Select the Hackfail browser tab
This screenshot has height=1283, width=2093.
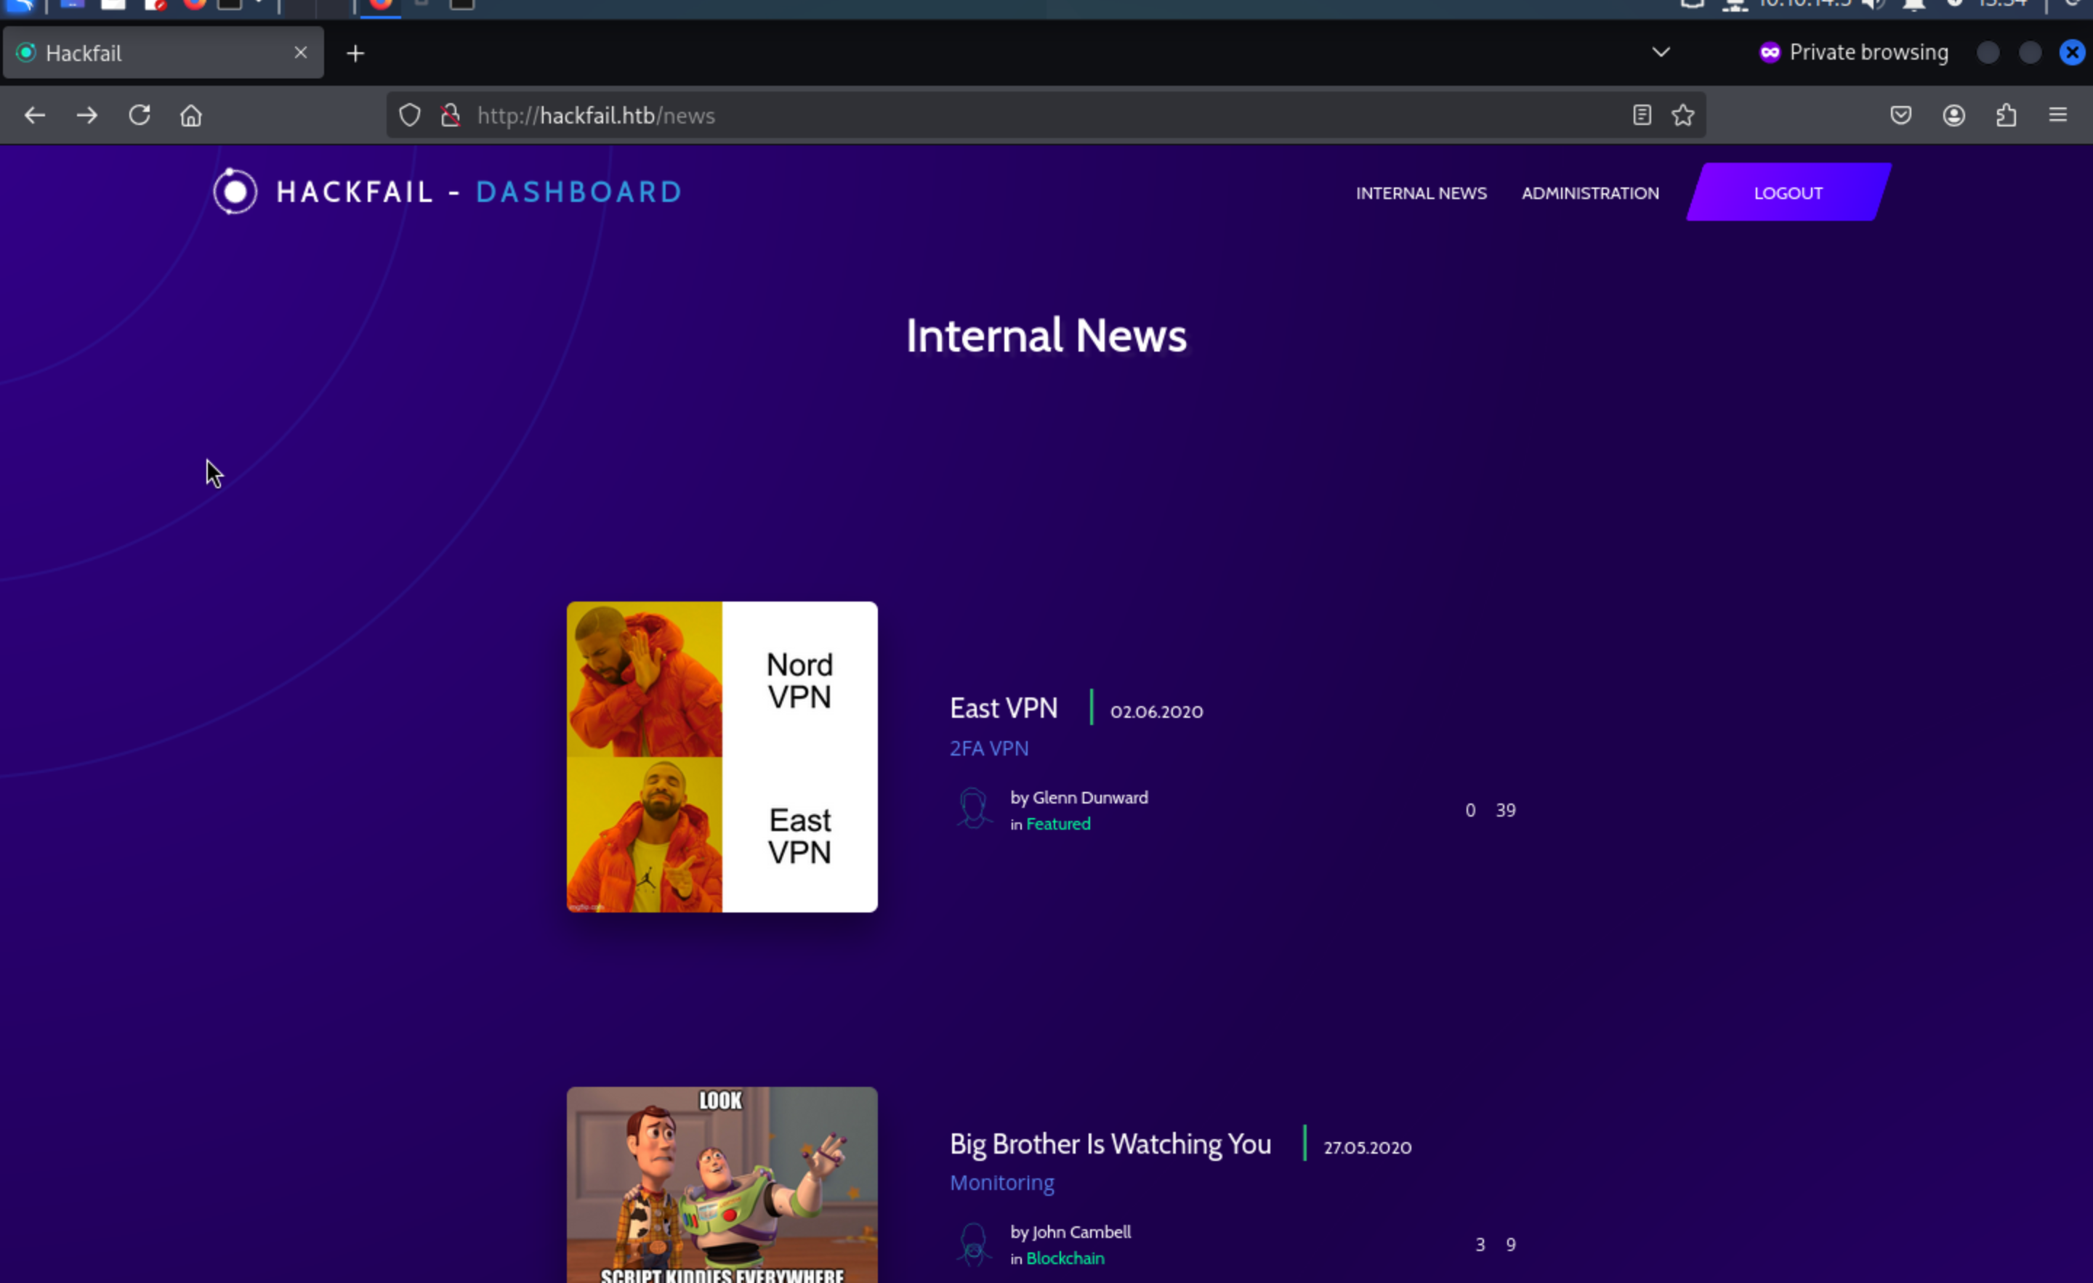pyautogui.click(x=163, y=52)
